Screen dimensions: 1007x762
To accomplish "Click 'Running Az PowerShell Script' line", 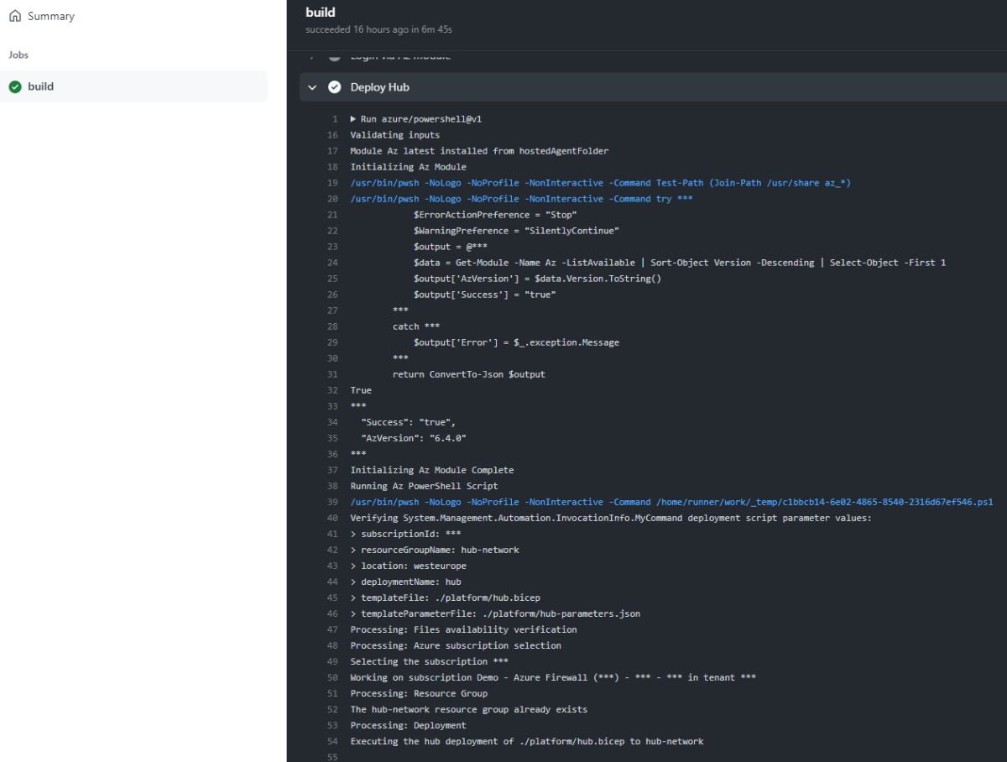I will [424, 486].
